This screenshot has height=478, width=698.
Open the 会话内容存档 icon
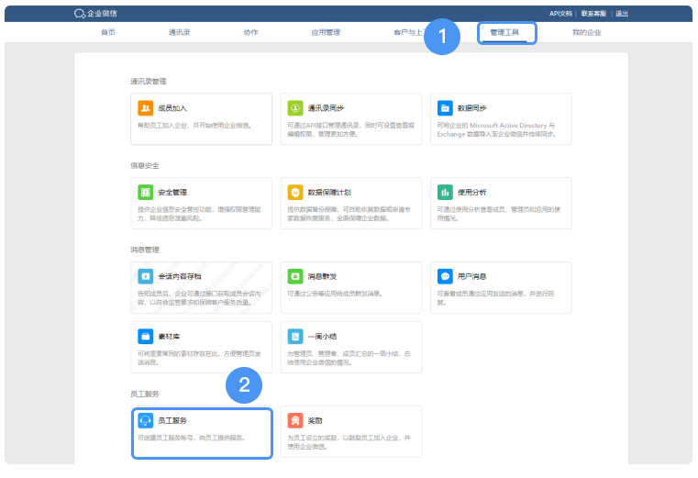pyautogui.click(x=145, y=276)
